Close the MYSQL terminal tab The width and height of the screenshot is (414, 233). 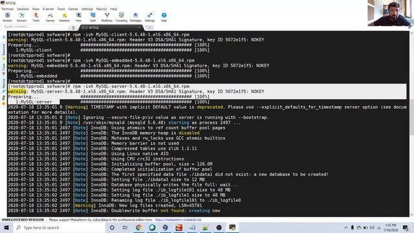[139, 27]
